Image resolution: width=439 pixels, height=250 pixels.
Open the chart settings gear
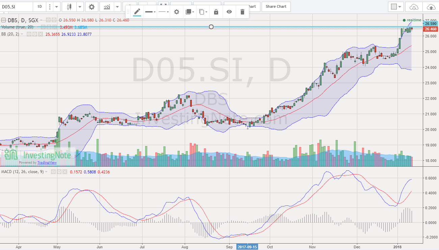pyautogui.click(x=91, y=6)
